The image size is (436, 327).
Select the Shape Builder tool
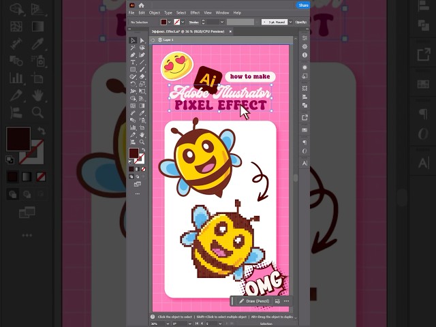click(x=133, y=98)
